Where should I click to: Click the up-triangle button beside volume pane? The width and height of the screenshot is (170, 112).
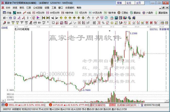(x=3, y=101)
